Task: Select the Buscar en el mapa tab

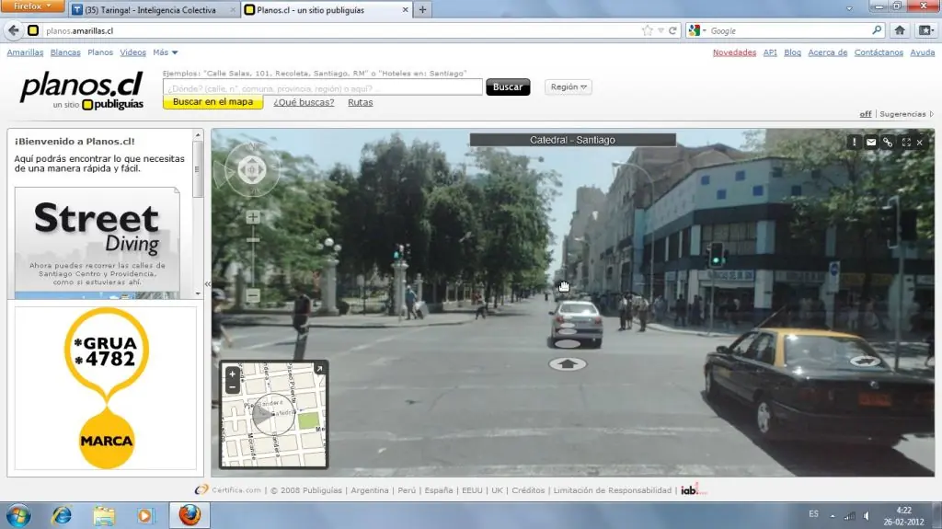Action: coord(213,102)
